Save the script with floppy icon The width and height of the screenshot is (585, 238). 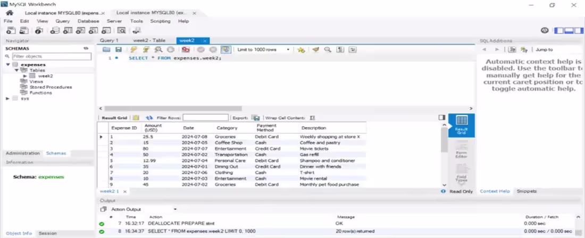(118, 49)
